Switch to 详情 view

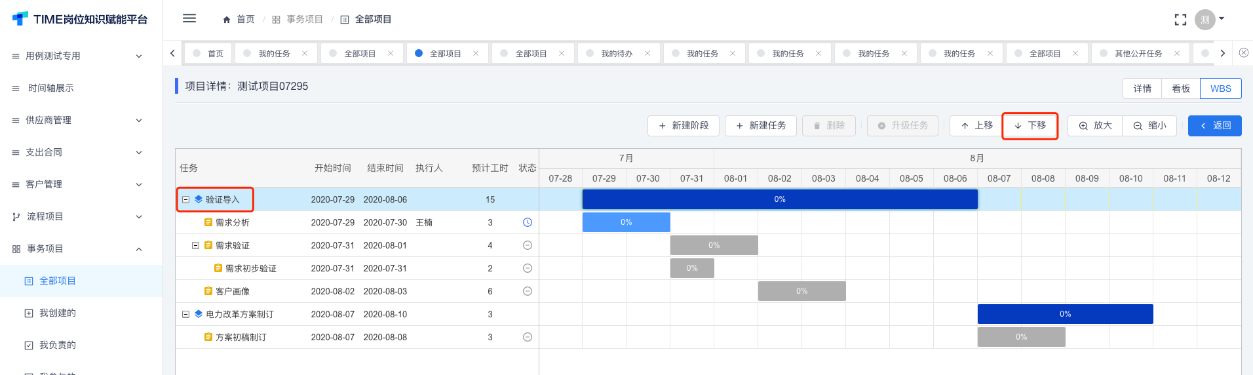point(1142,89)
